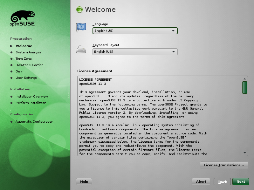Click the Language field label
Screen dimensions: 254x190
tap(100, 24)
